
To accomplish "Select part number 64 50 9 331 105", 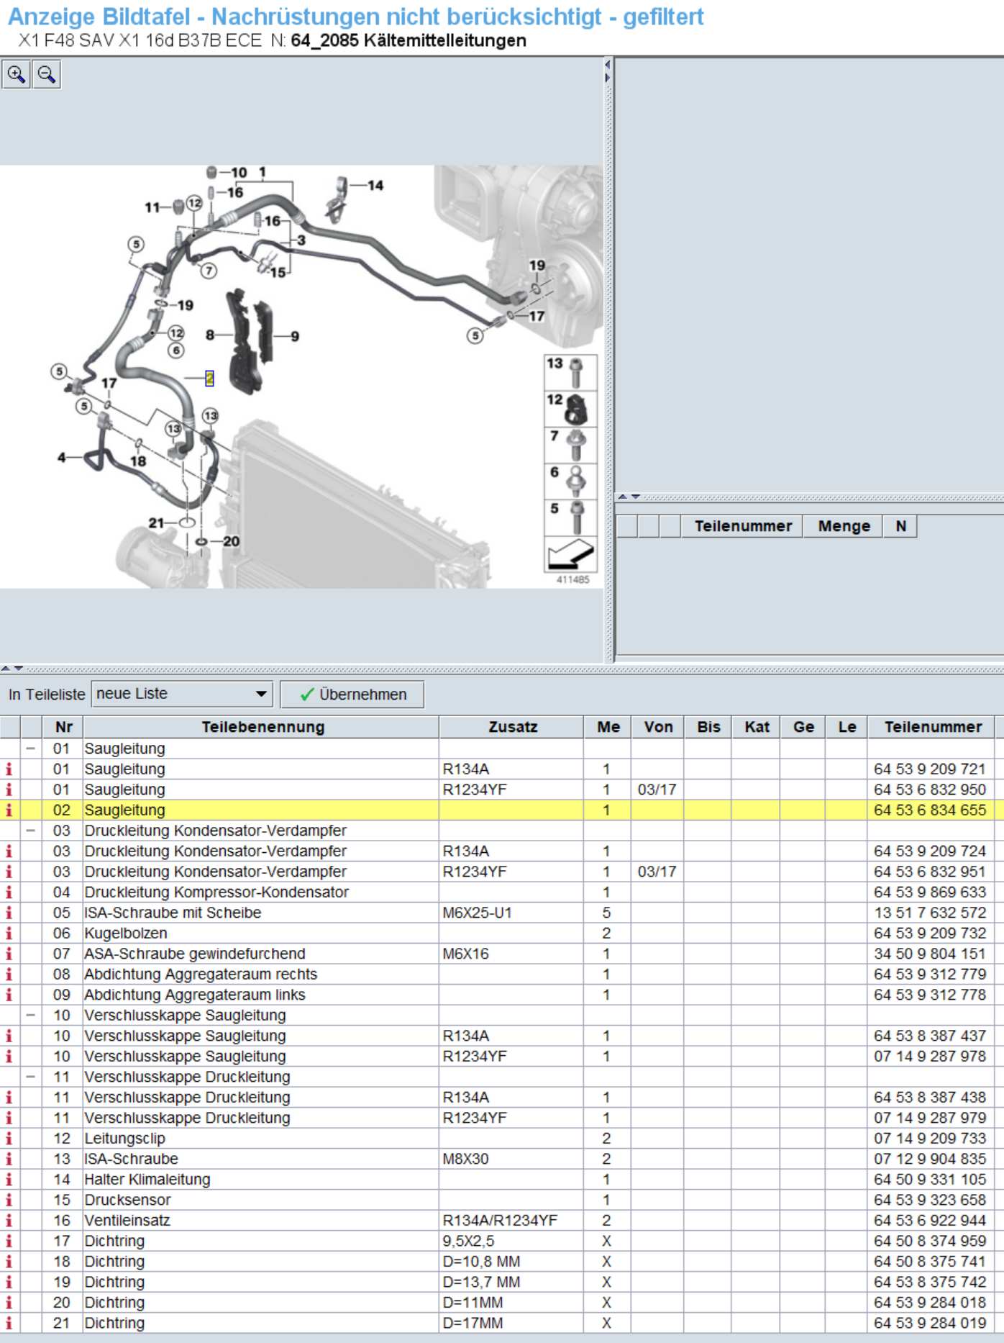I will (x=929, y=1179).
